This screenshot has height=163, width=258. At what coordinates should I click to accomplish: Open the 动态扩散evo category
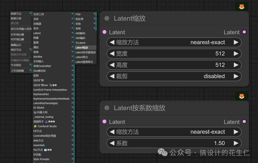[53, 85]
